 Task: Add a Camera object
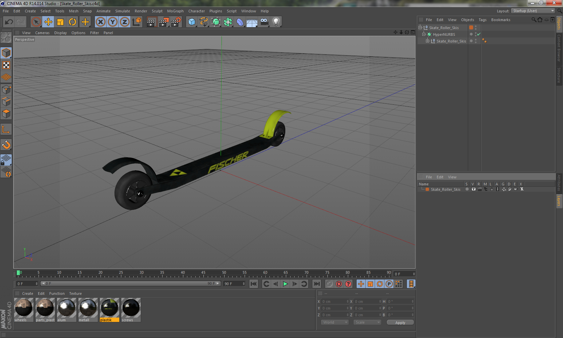(264, 22)
